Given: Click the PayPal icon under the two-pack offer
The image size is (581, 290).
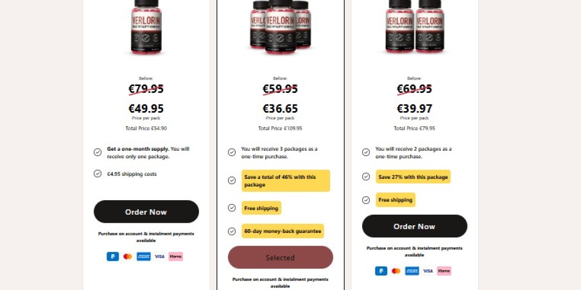Looking at the screenshot, I should pyautogui.click(x=381, y=271).
